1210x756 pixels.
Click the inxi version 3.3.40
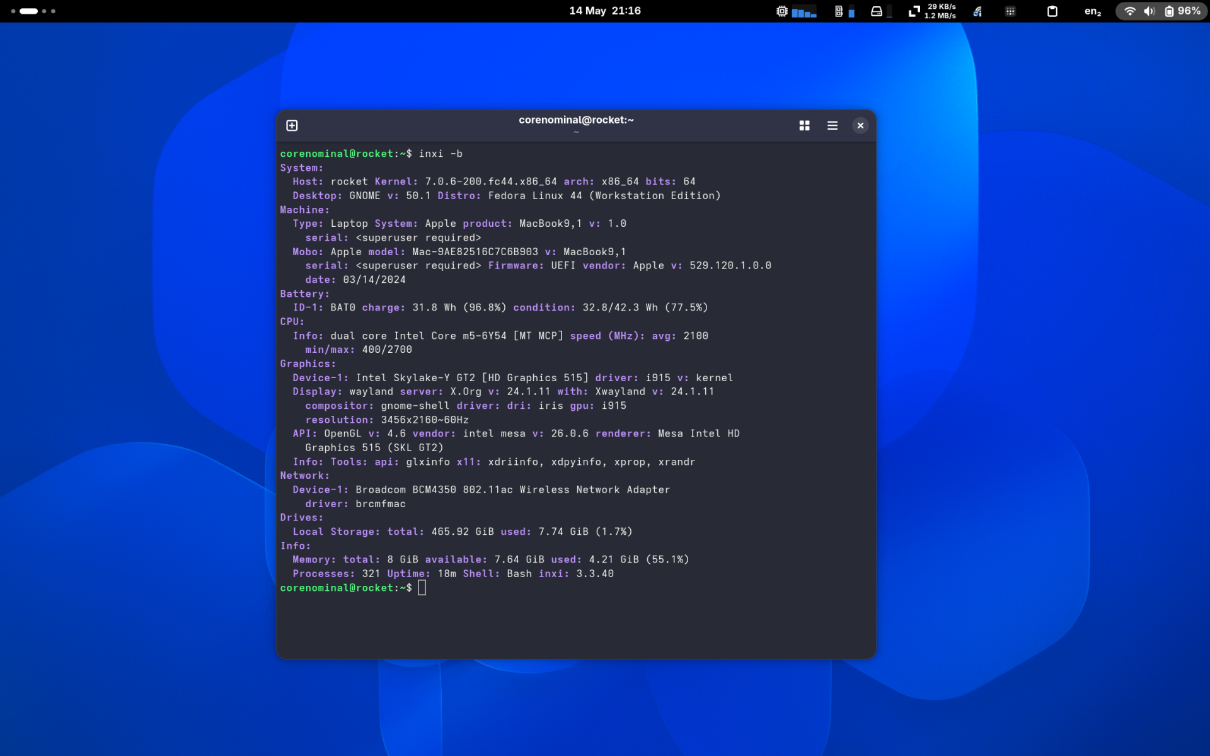(595, 574)
